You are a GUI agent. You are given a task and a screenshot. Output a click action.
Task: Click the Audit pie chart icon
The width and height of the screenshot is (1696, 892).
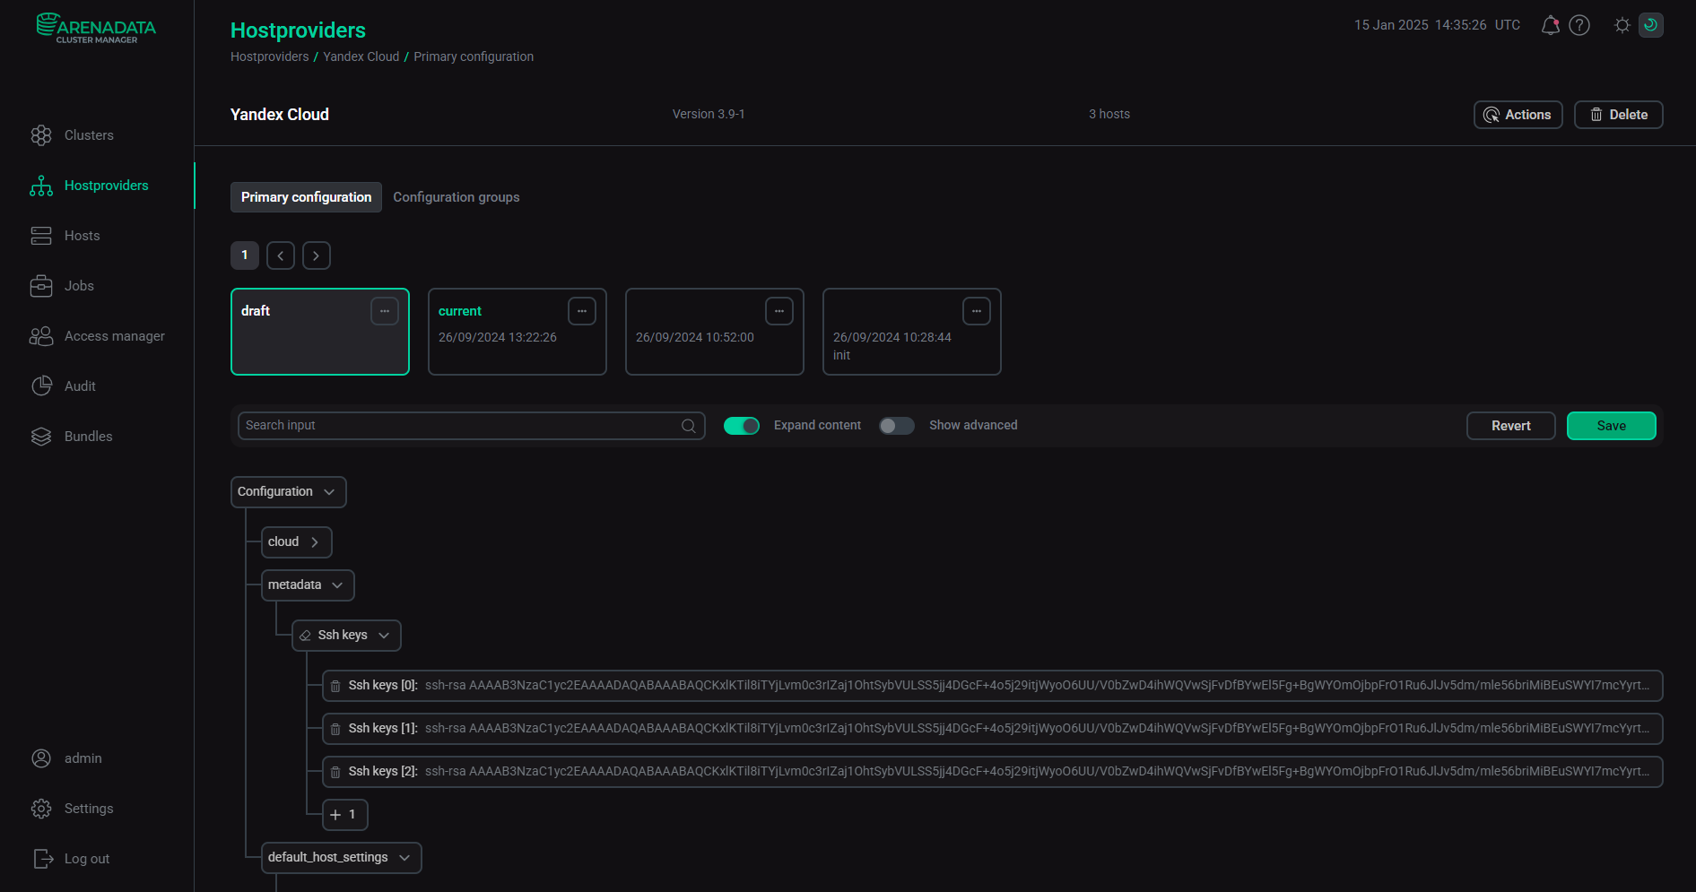tap(41, 386)
